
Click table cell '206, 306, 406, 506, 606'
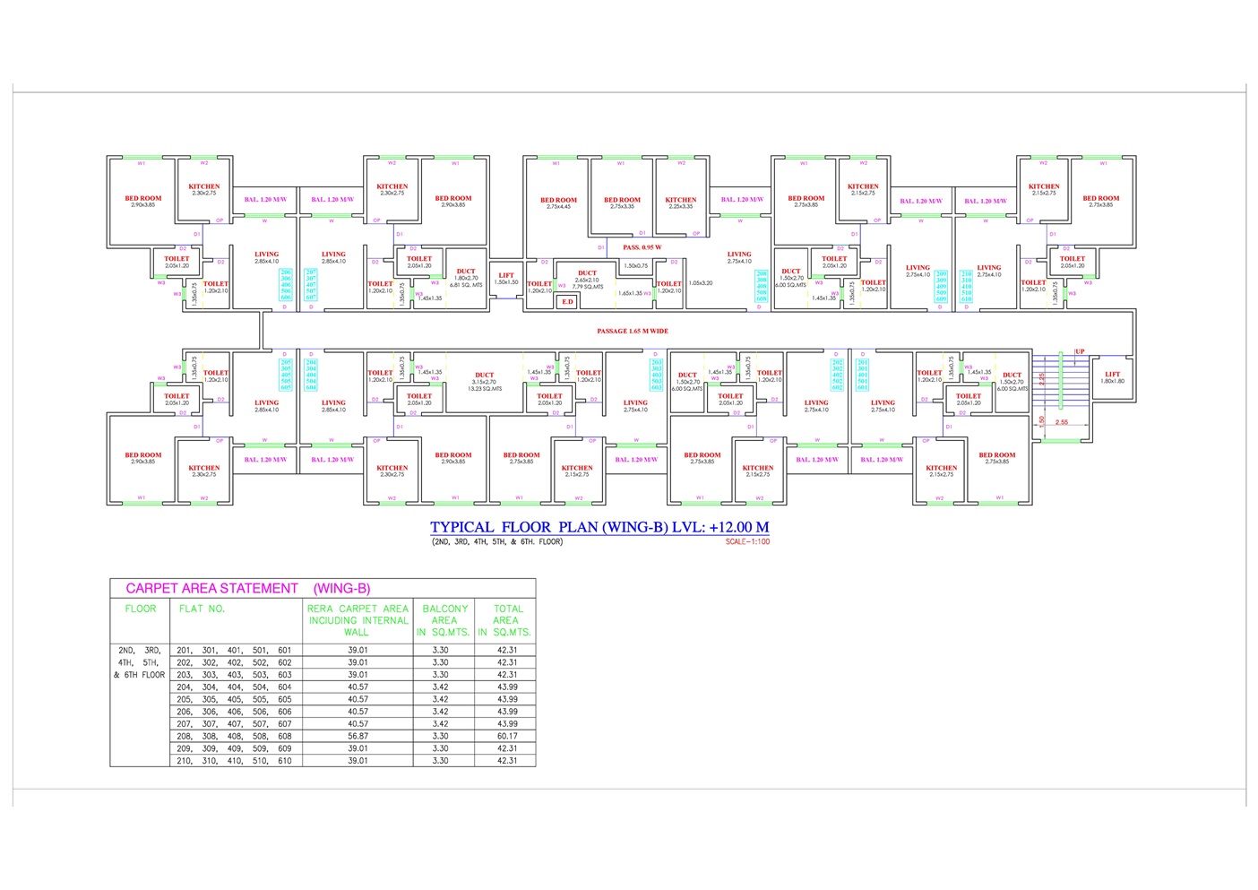point(235,712)
